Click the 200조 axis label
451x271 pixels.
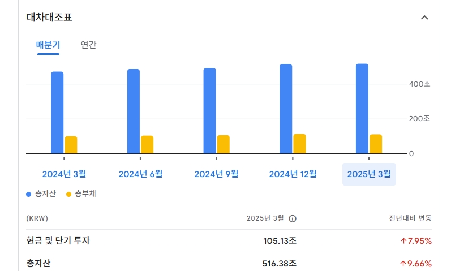(419, 118)
